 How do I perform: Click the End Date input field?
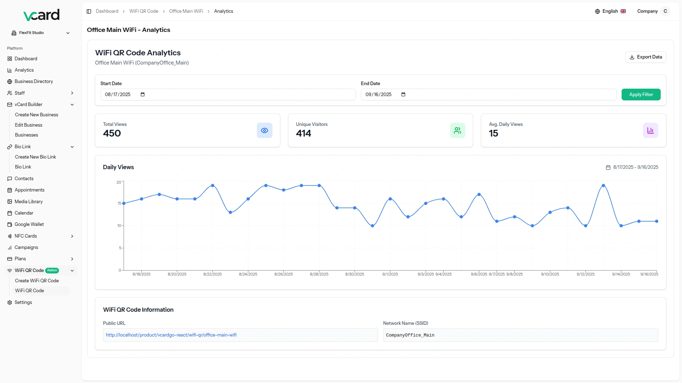[488, 95]
